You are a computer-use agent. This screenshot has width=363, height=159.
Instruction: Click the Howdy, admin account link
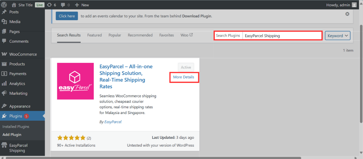[338, 5]
